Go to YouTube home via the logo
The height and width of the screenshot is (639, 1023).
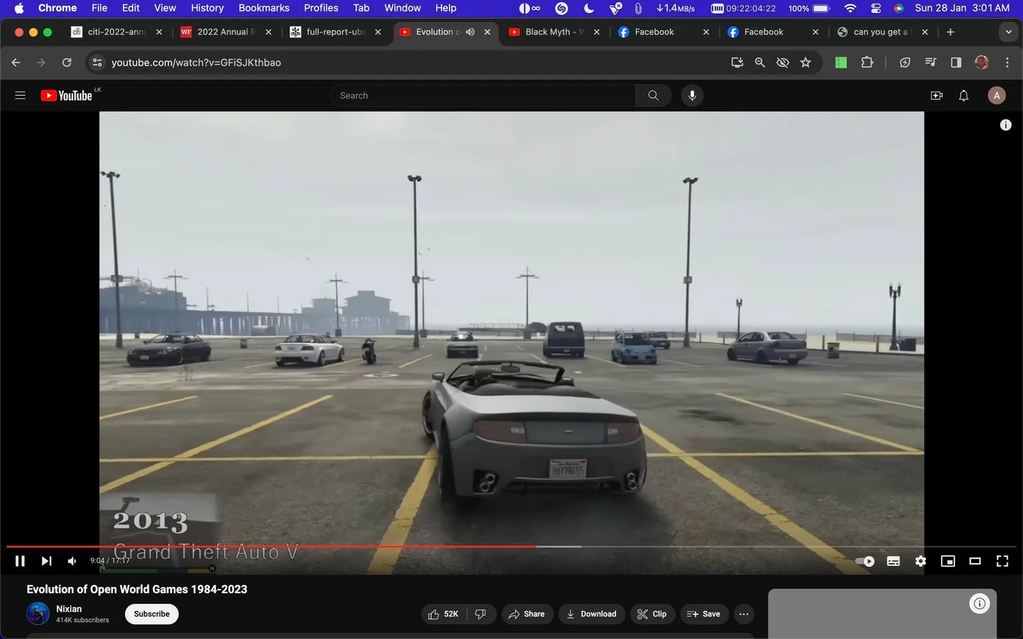tap(67, 95)
